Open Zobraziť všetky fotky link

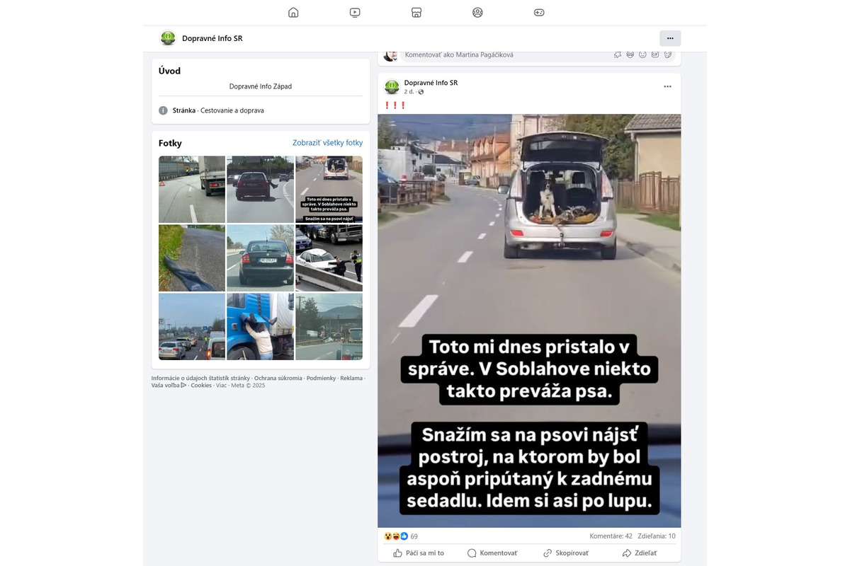pos(327,143)
